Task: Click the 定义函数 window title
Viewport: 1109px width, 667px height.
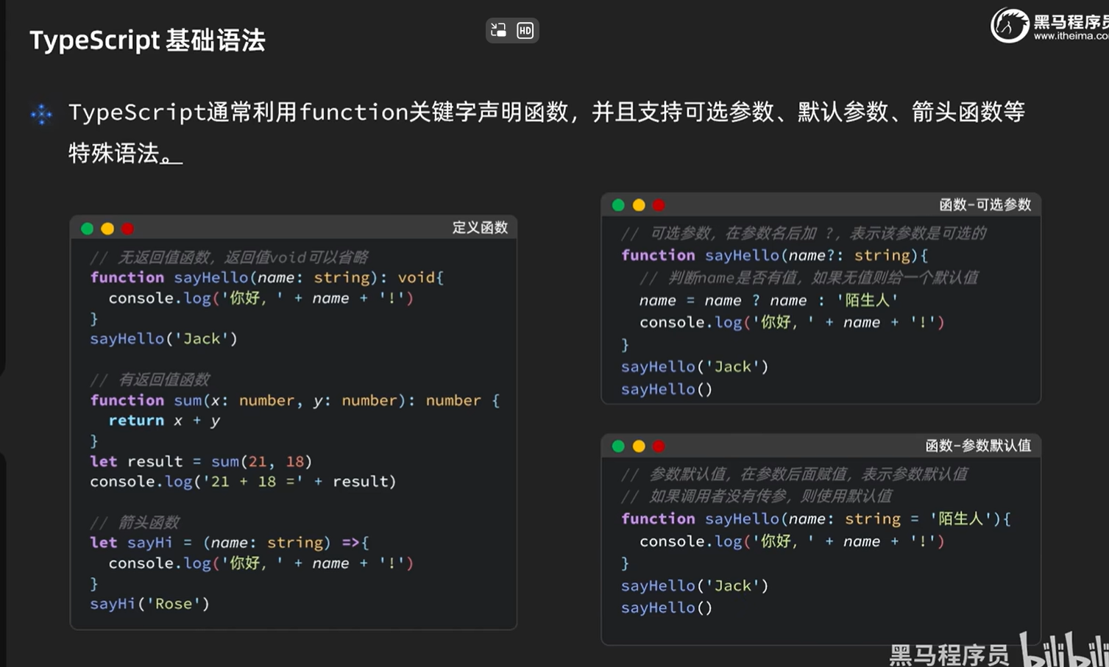Action: [x=480, y=228]
